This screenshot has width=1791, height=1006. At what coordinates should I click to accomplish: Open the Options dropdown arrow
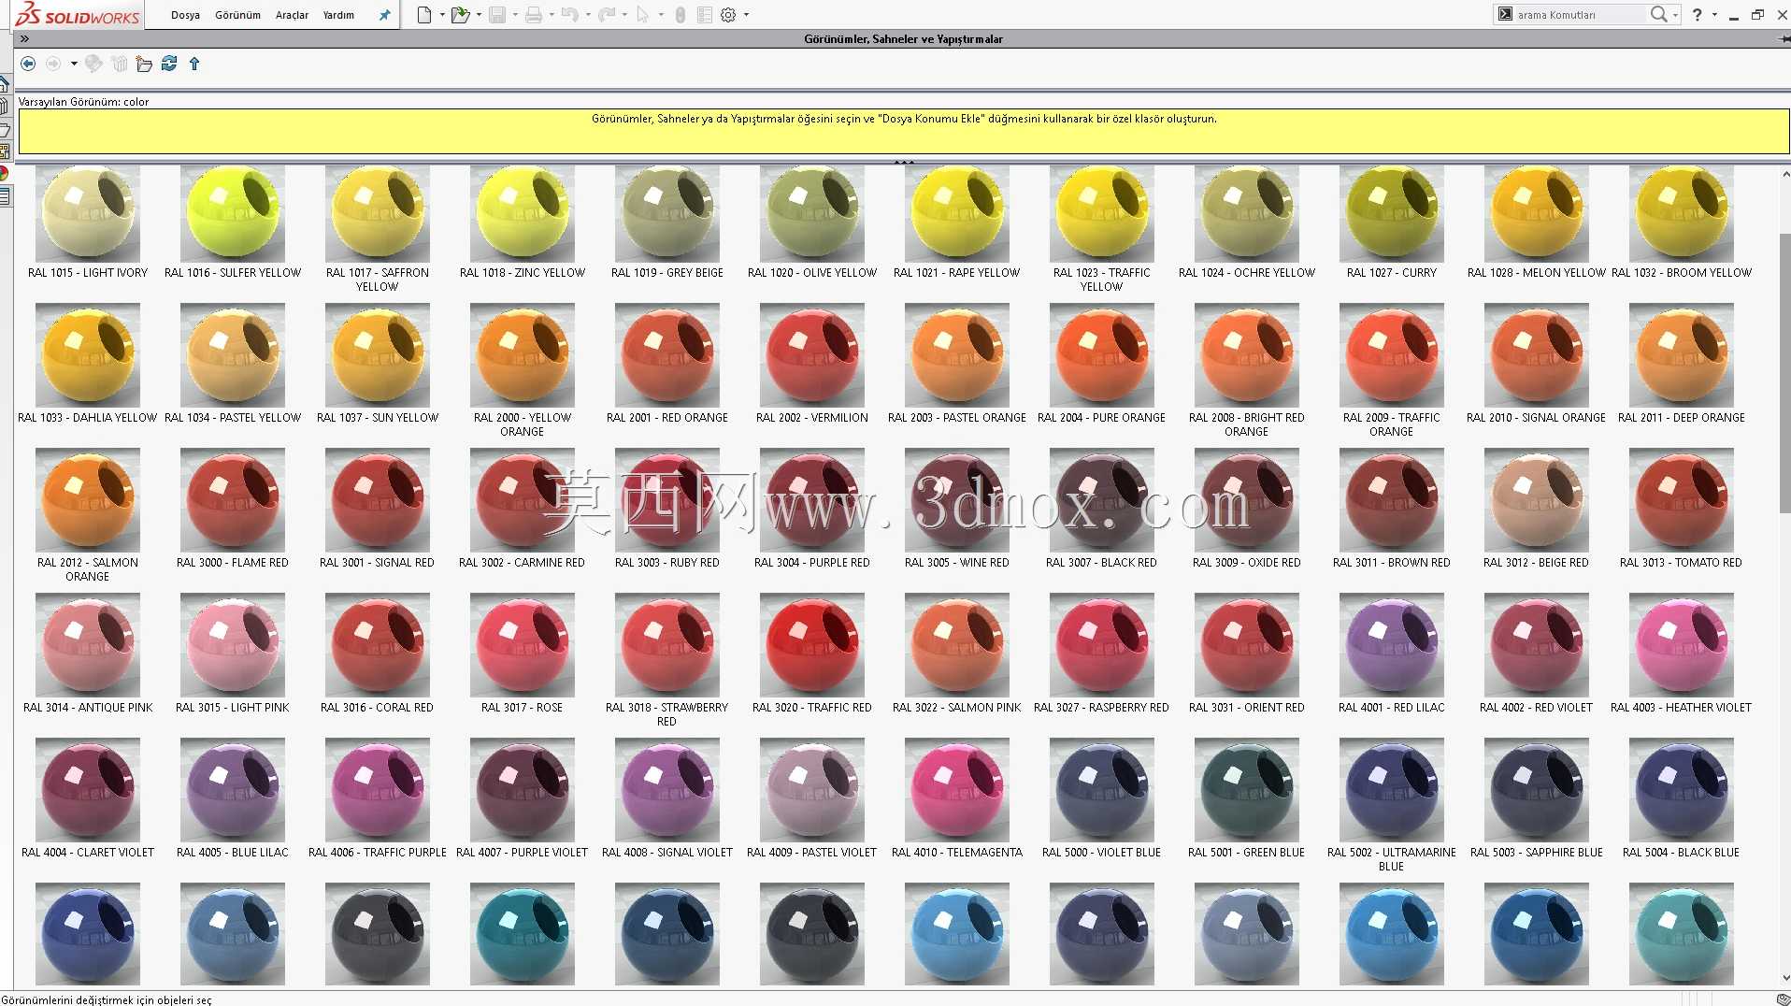click(746, 15)
